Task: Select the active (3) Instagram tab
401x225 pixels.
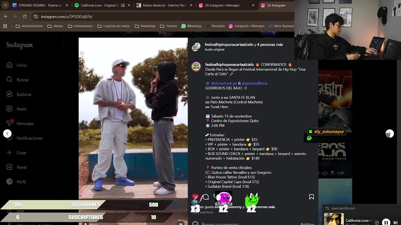Action: point(276,5)
